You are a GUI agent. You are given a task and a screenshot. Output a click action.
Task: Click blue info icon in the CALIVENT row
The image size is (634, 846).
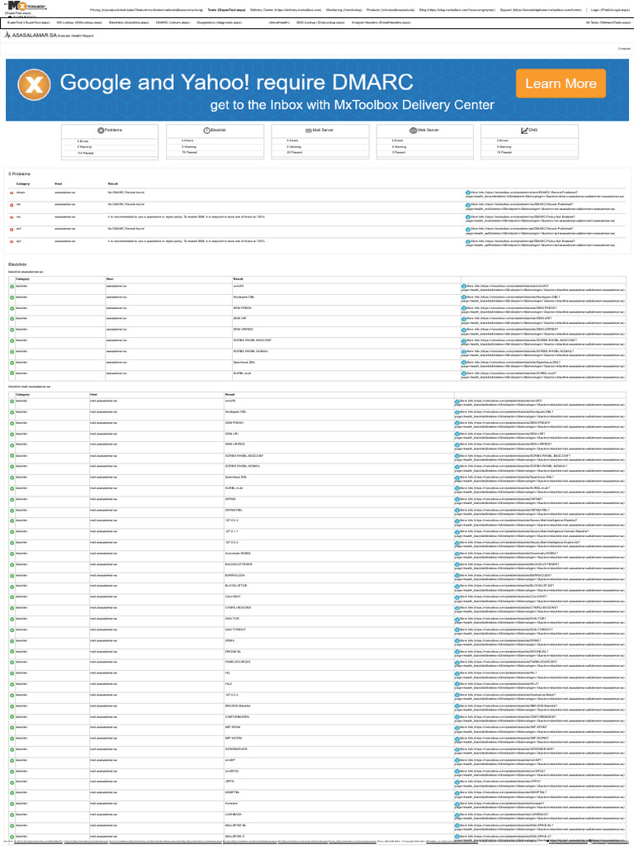tap(457, 597)
